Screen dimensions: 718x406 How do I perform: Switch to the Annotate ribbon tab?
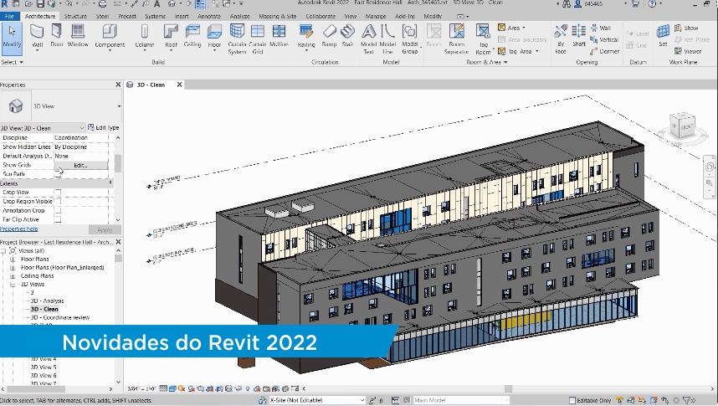(209, 16)
